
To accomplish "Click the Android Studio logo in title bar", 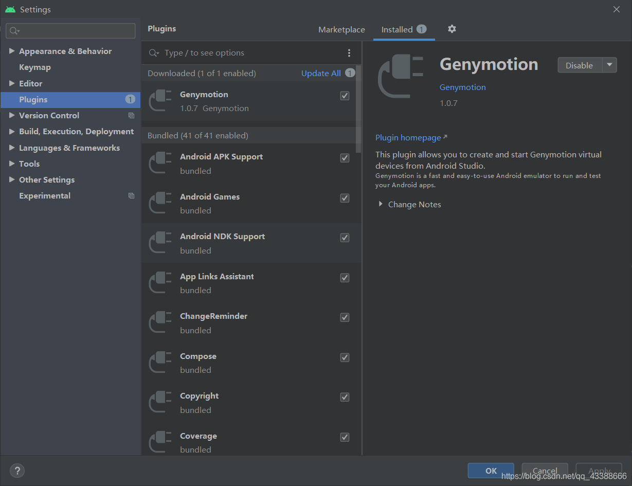I will (10, 9).
